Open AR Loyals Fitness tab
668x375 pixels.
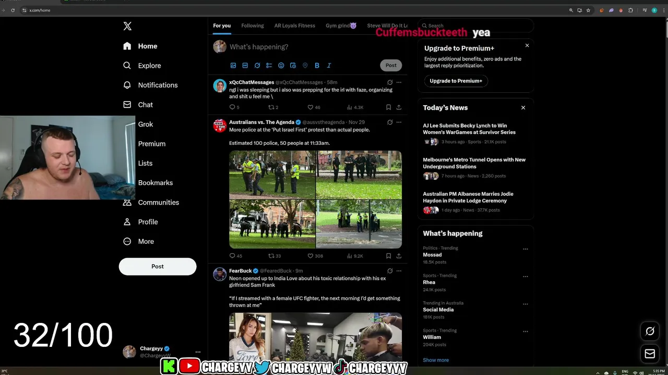point(295,26)
